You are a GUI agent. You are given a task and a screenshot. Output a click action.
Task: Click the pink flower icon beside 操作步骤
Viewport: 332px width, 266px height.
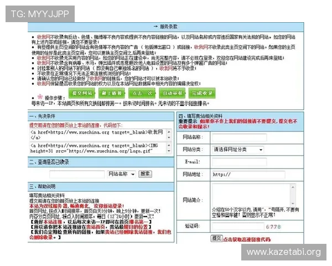(40, 97)
